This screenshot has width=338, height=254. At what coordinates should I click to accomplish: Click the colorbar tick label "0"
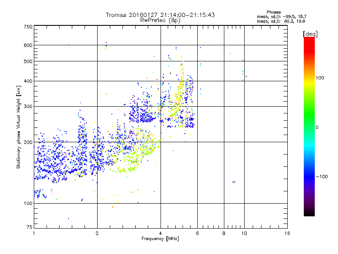tap(317, 127)
